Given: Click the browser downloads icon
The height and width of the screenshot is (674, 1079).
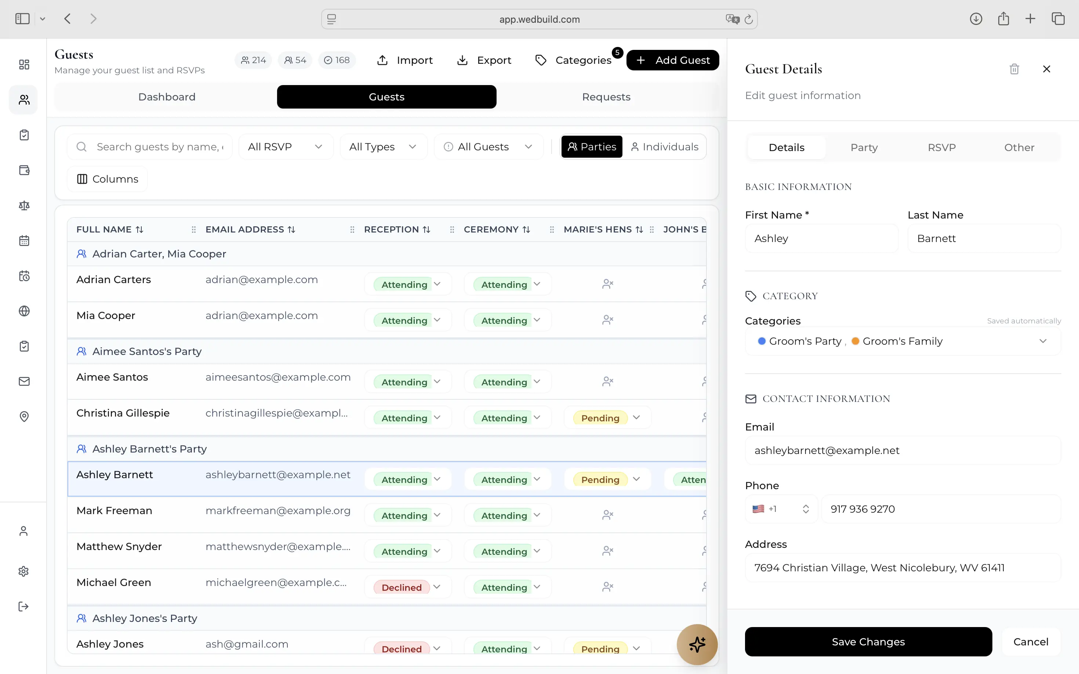Looking at the screenshot, I should pyautogui.click(x=976, y=19).
